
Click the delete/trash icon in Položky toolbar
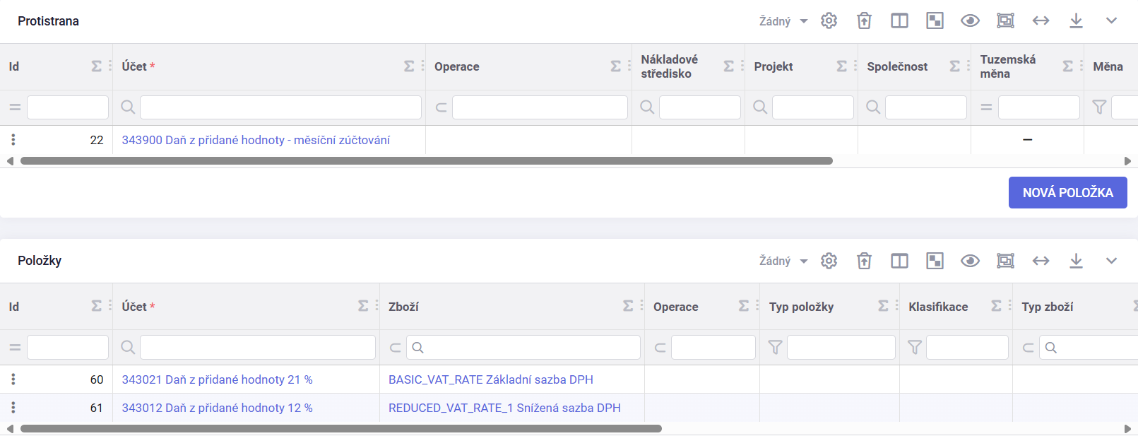[x=864, y=261]
